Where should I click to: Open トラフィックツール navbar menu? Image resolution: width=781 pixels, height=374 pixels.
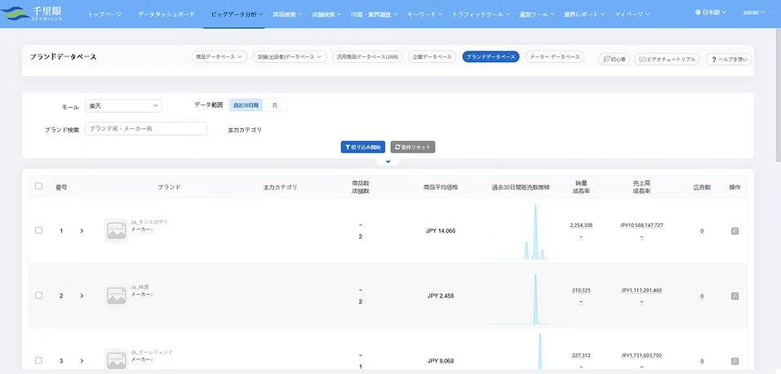[x=481, y=15]
